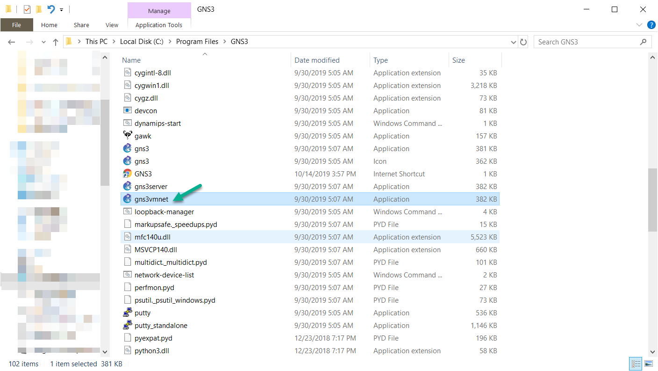Click the Manage contextual tab
Screen dimensions: 658x371
click(159, 11)
